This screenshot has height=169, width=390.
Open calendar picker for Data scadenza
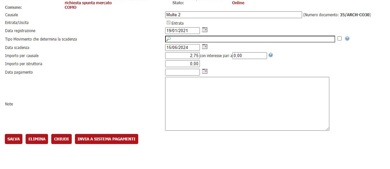pos(204,47)
